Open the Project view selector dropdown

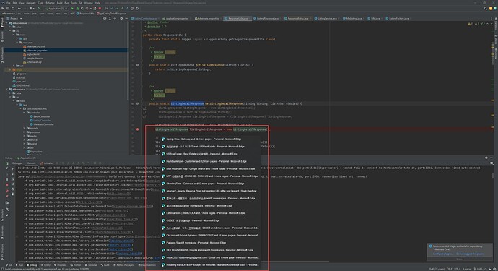pyautogui.click(x=15, y=19)
